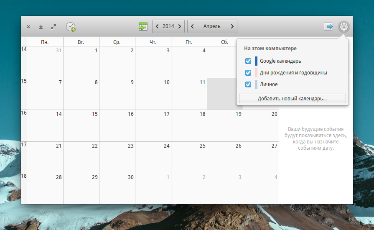Select day 7 in the calendar
The width and height of the screenshot is (374, 230).
click(45, 94)
